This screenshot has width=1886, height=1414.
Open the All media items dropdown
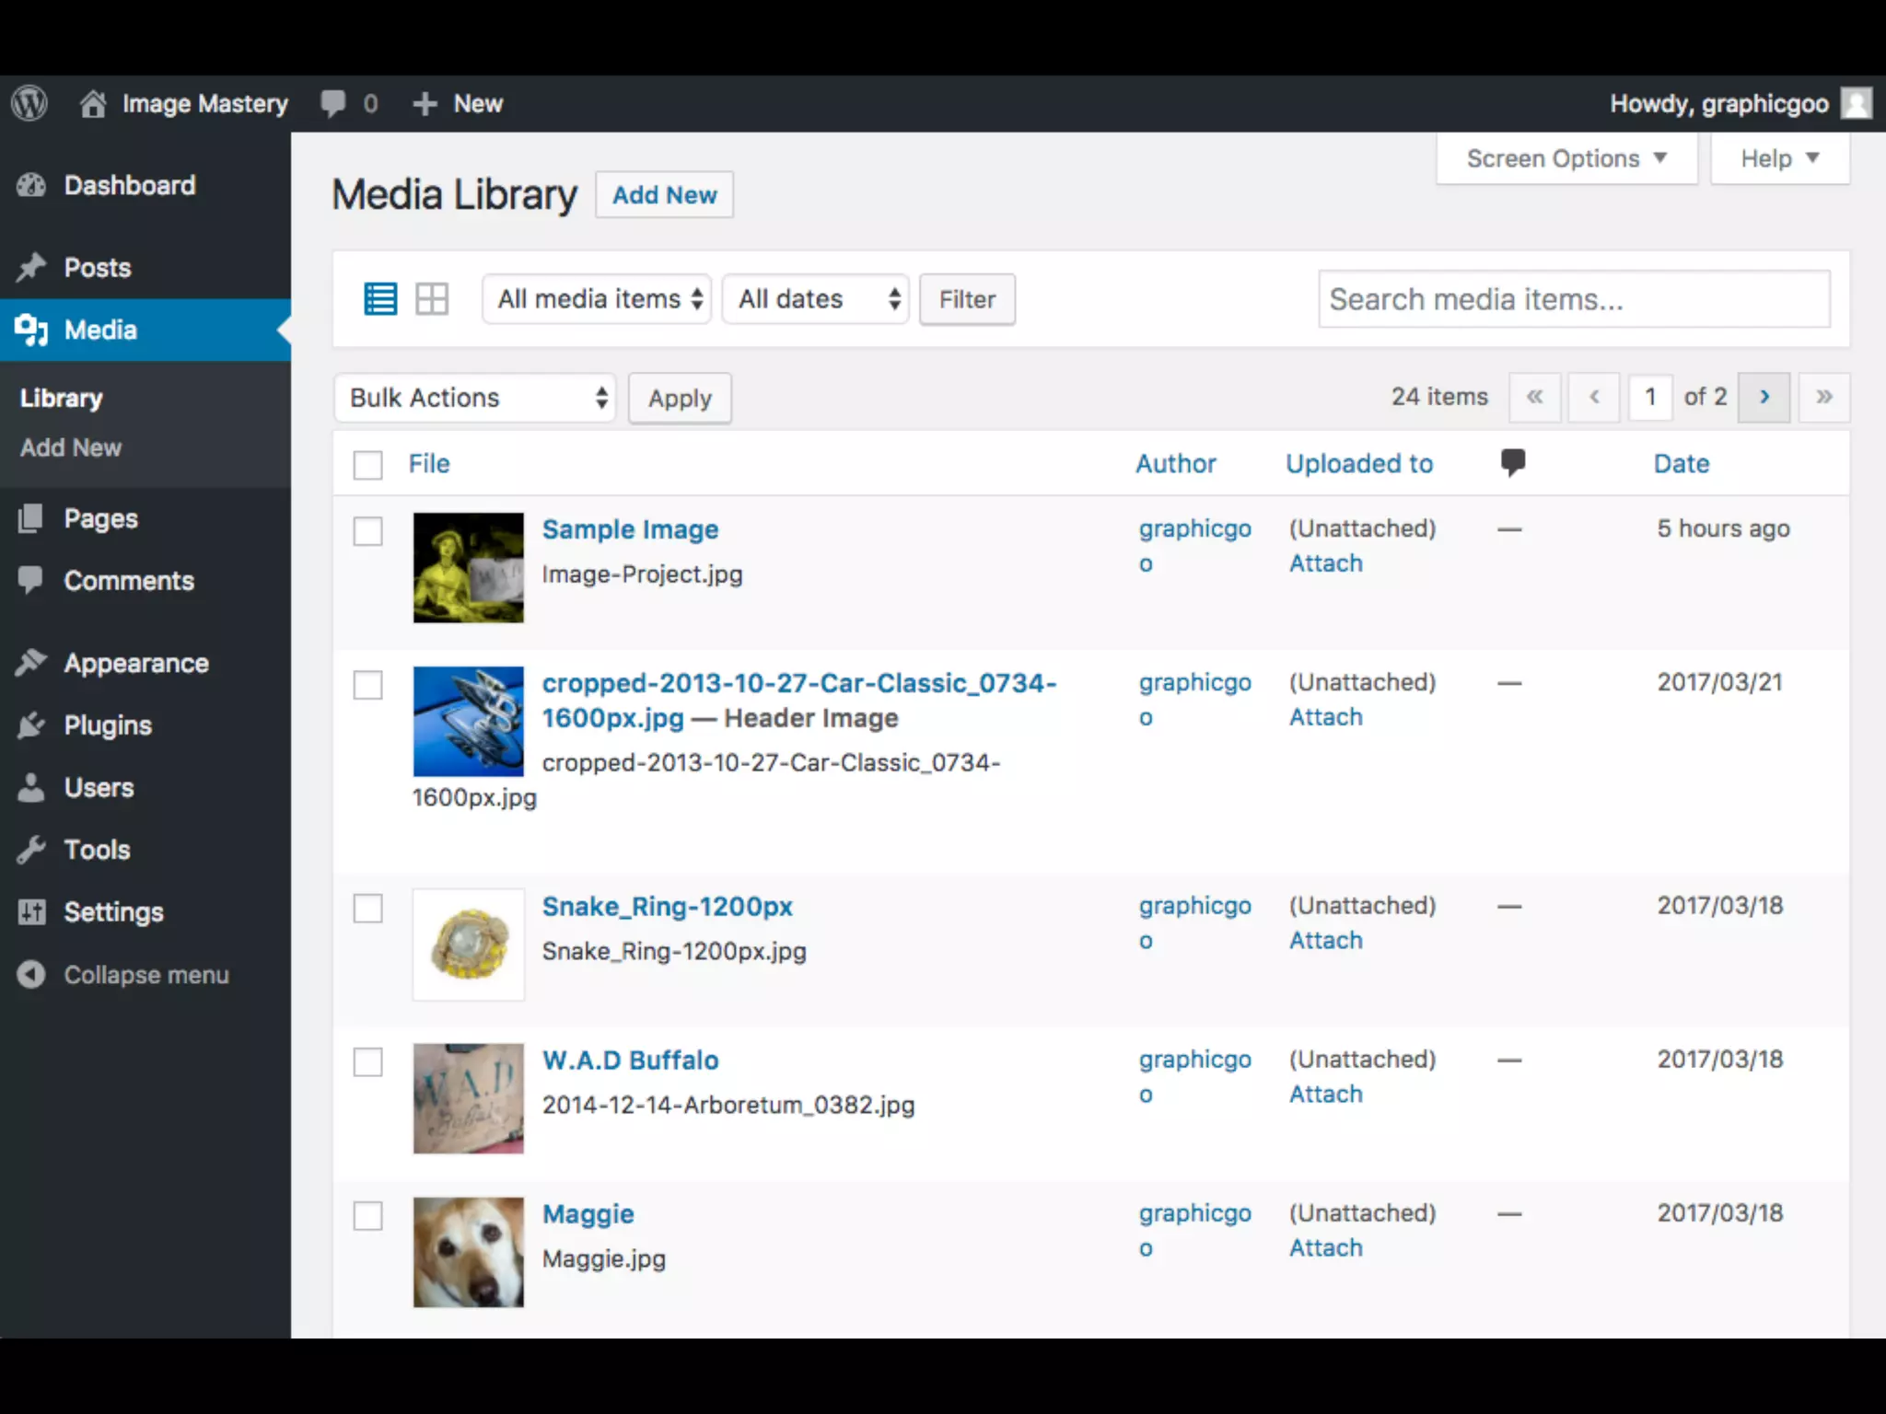tap(597, 299)
